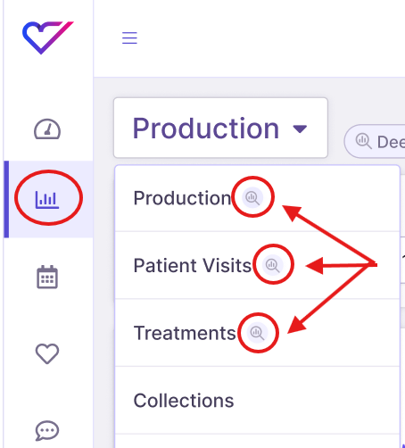Screen dimensions: 405x448
Task: Open the Production report selector box
Action: click(220, 128)
